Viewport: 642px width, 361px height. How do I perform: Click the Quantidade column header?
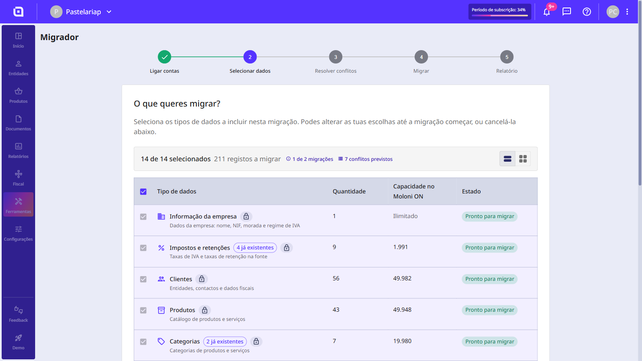(x=349, y=191)
